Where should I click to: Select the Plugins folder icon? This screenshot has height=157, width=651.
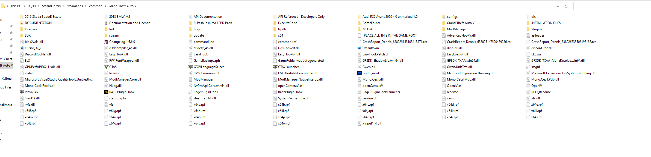(x=528, y=29)
